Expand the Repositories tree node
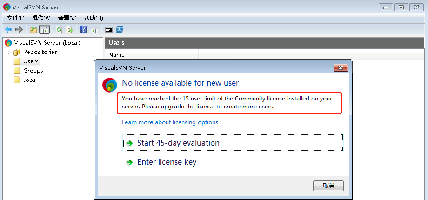 click(9, 52)
